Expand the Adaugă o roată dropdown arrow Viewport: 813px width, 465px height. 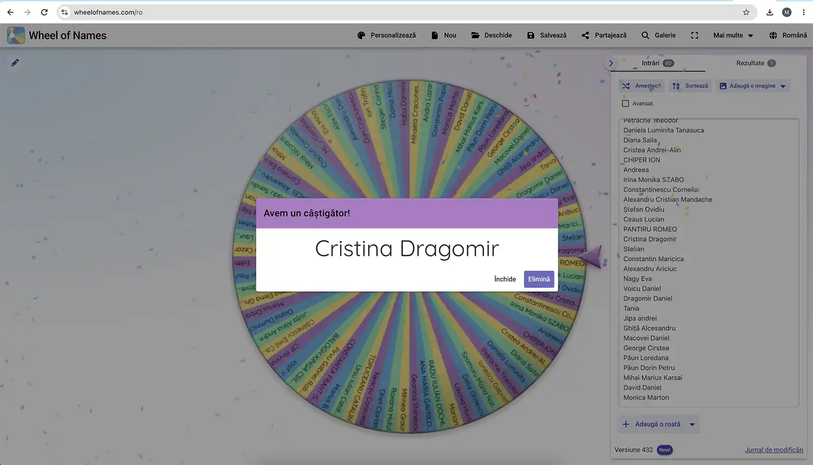click(692, 424)
